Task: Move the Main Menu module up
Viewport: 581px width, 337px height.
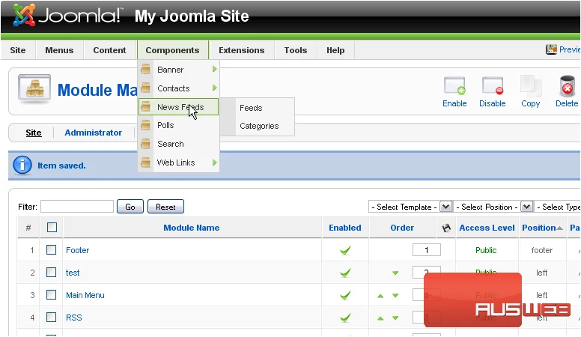Action: coord(380,296)
